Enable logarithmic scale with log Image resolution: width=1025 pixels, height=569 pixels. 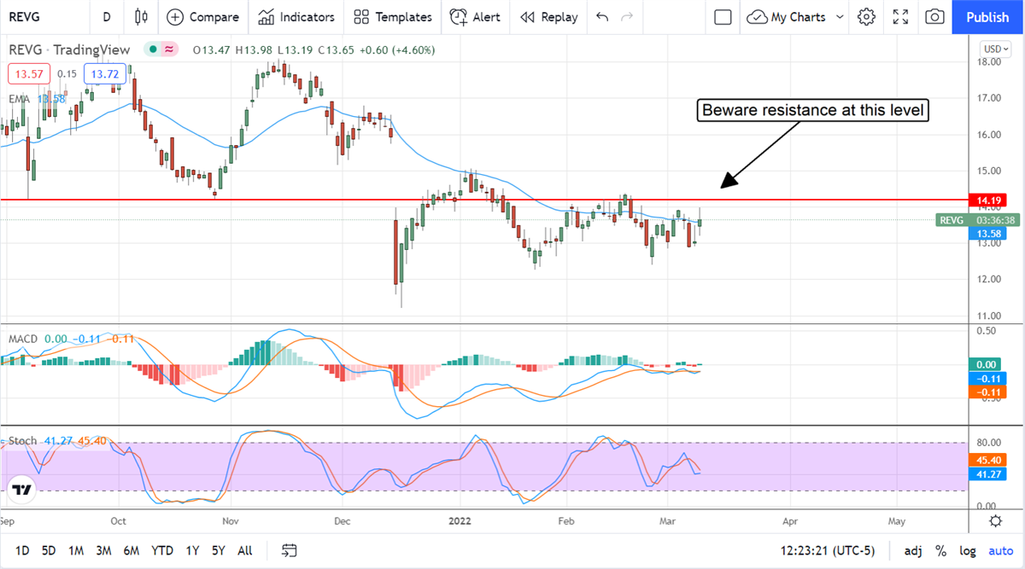(968, 550)
